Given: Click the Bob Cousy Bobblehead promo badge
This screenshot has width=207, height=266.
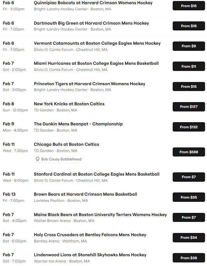Looking at the screenshot, I should [59, 159].
